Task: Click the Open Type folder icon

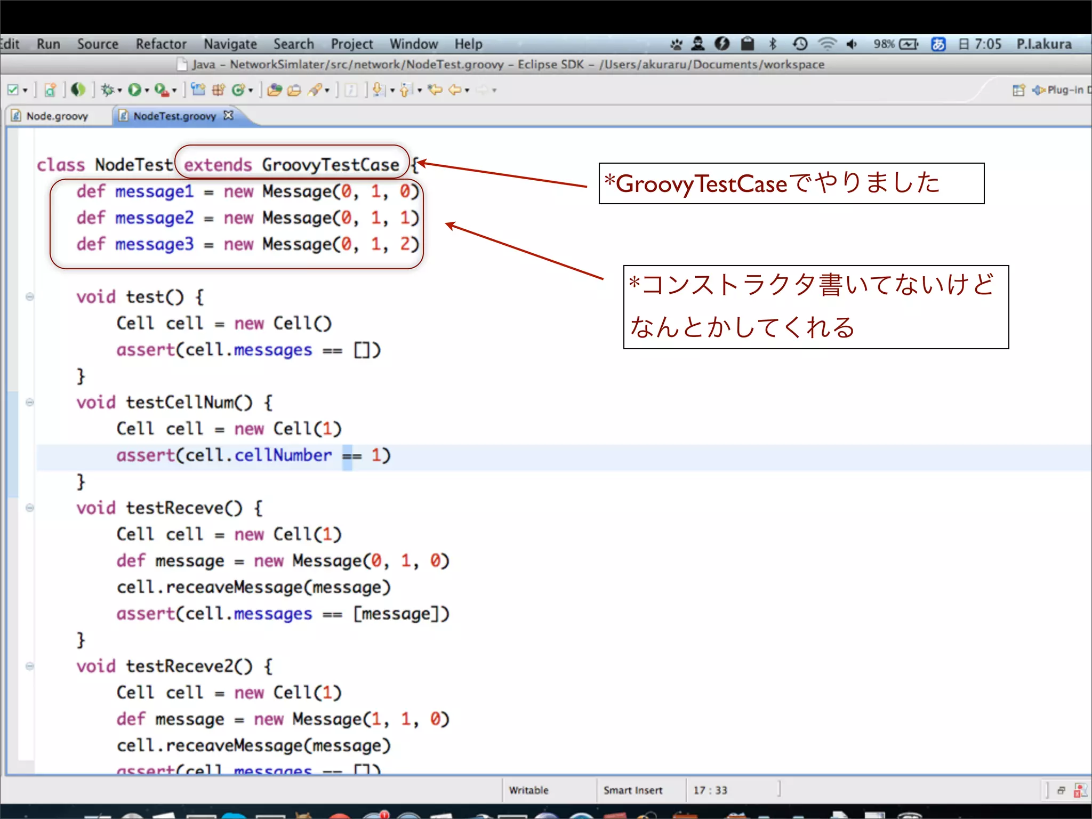Action: [275, 90]
